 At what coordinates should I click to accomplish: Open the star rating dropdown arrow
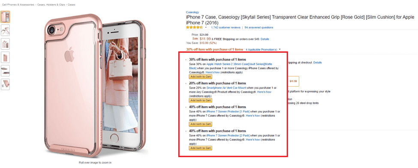[x=206, y=27]
